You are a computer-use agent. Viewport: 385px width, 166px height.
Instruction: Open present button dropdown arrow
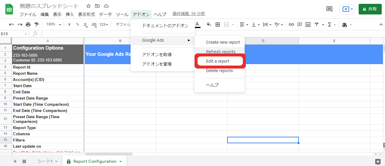click(x=352, y=9)
